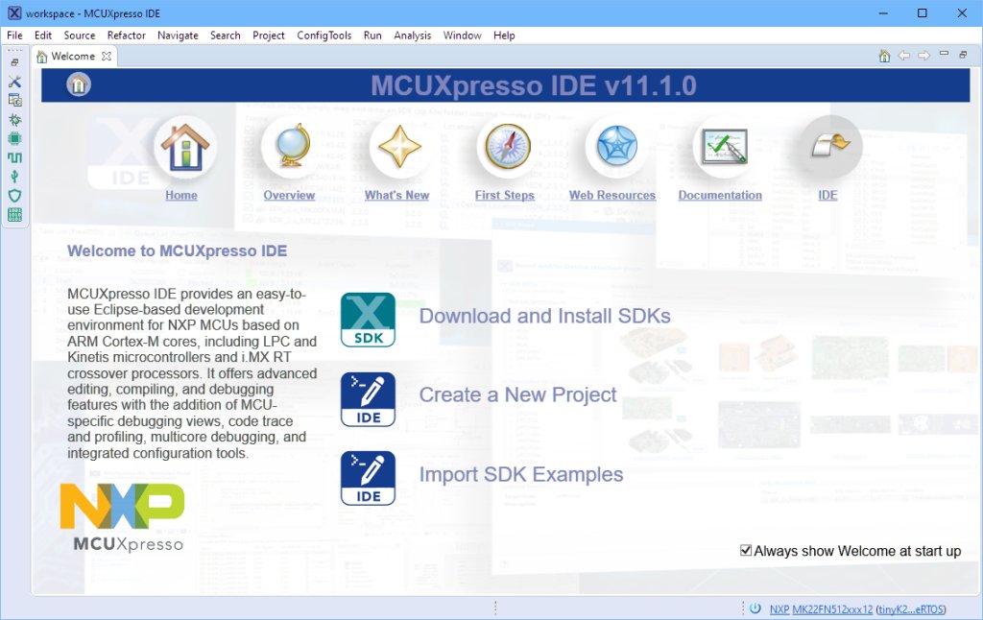The height and width of the screenshot is (620, 983).
Task: Open the ConfigTools menu
Action: [324, 36]
